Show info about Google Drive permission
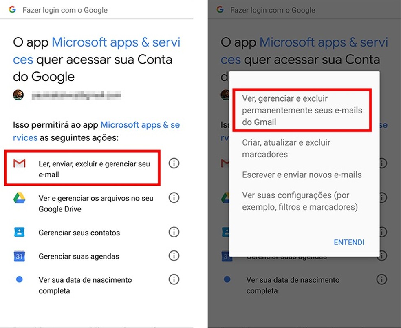401x328 pixels. point(174,198)
